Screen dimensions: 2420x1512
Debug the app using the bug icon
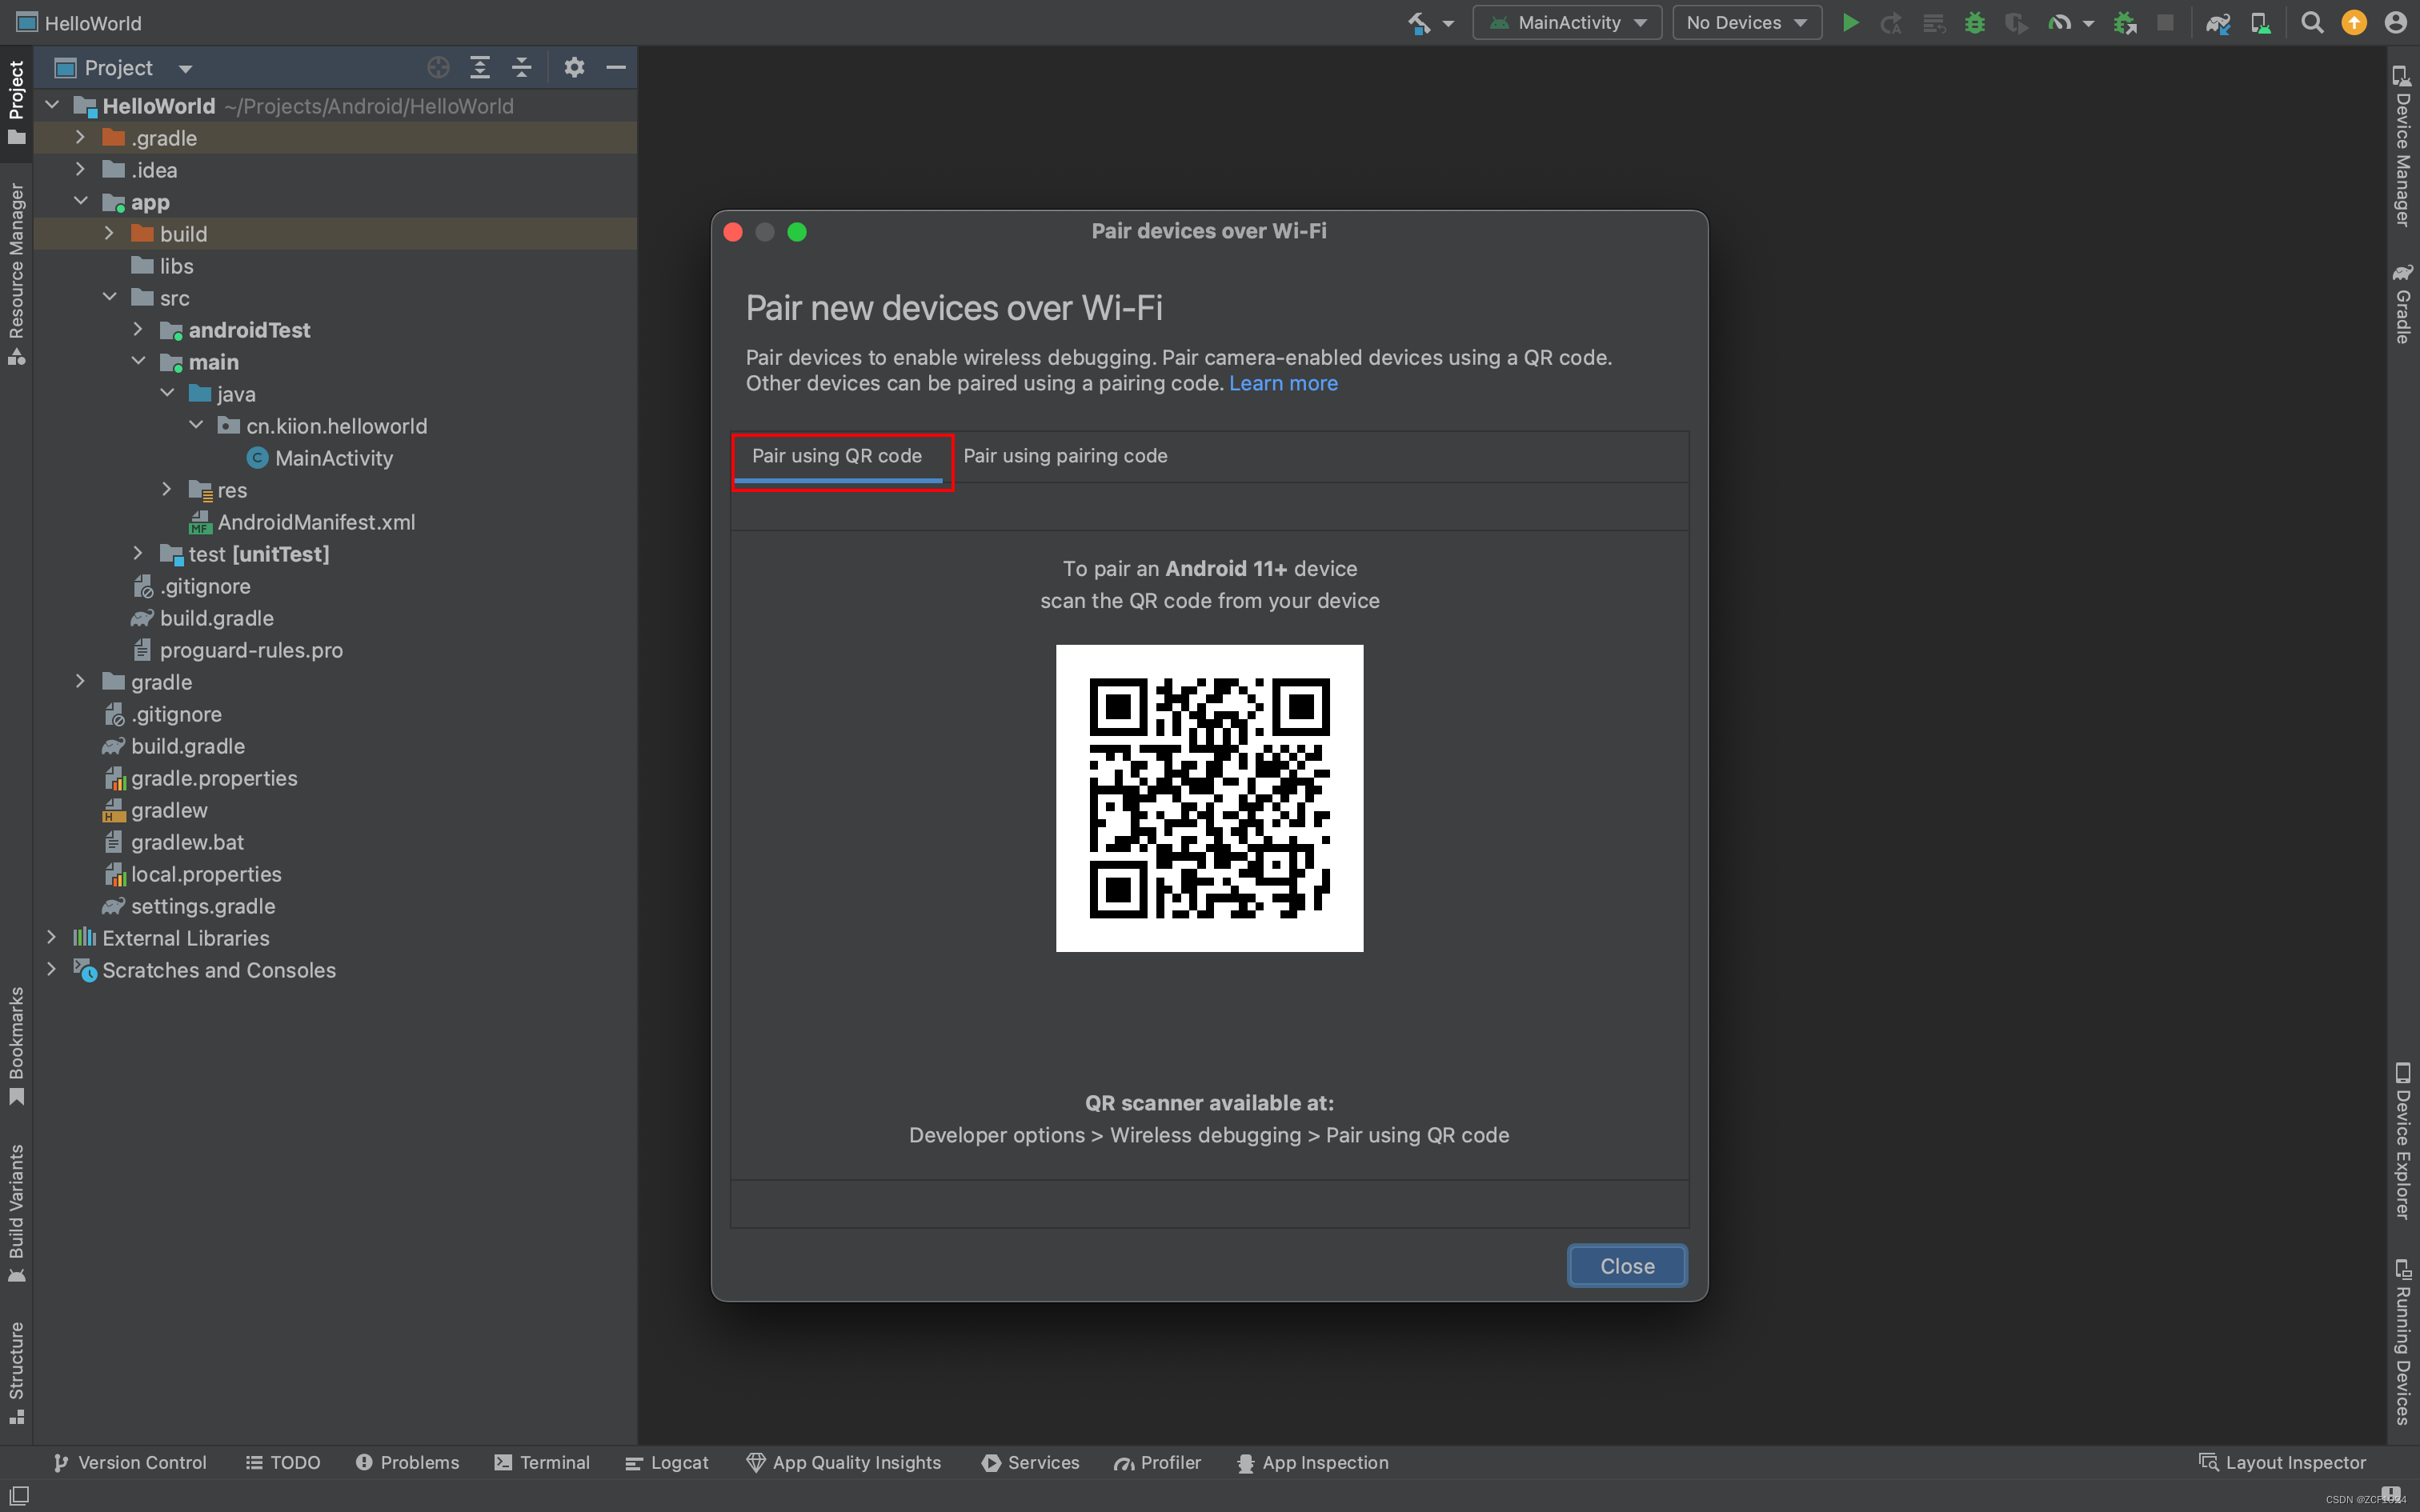1976,22
